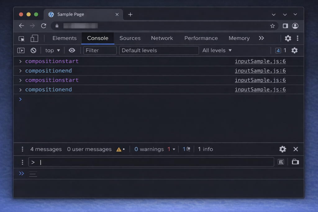Expand the error count dropdown beside the warnings
318x212 pixels.
click(x=172, y=149)
